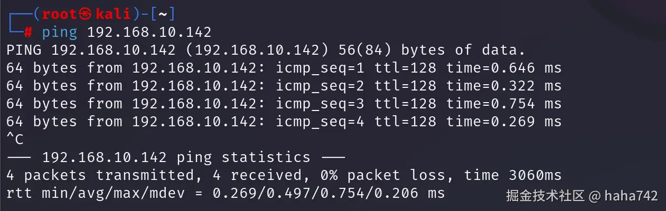The image size is (666, 211).
Task: Click the icmp_seq=3 reply line
Action: (283, 104)
